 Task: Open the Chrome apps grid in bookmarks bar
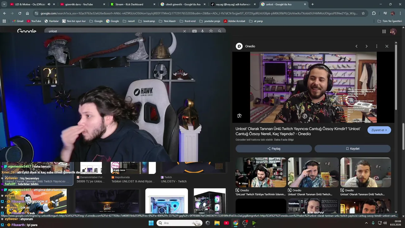tap(4, 21)
